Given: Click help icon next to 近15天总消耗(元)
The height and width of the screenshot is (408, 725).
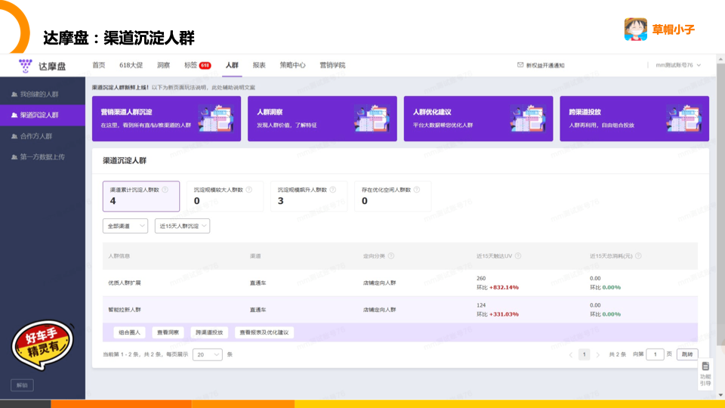Looking at the screenshot, I should [639, 256].
